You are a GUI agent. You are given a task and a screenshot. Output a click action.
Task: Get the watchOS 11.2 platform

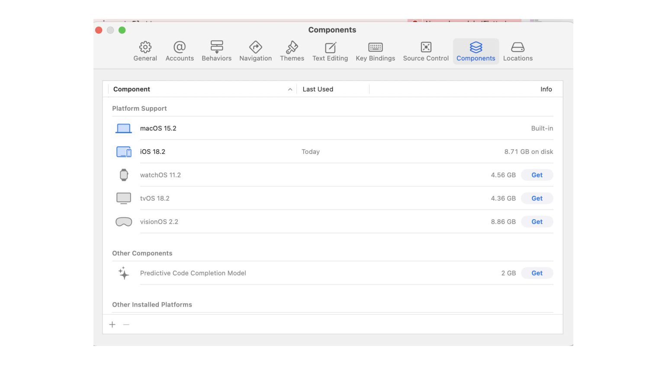tap(537, 175)
